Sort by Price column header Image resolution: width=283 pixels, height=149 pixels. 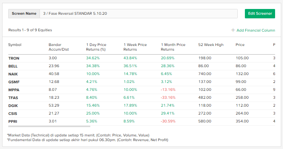coord(240,45)
